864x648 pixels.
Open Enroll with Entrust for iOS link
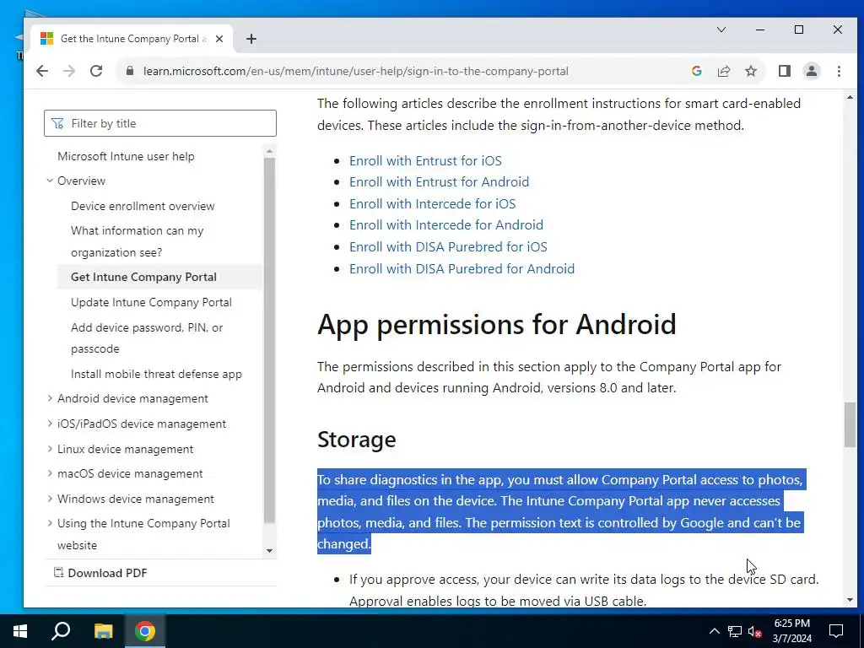[425, 161]
